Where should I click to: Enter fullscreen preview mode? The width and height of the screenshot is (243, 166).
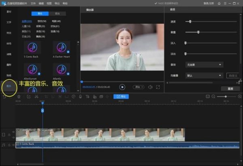tap(158, 87)
